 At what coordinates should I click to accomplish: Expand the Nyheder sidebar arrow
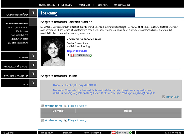tap(33, 56)
